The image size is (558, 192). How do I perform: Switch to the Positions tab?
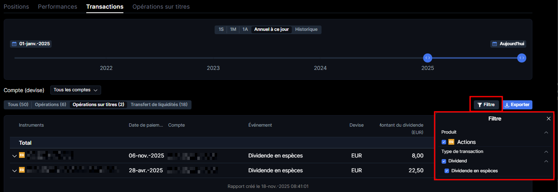point(16,7)
